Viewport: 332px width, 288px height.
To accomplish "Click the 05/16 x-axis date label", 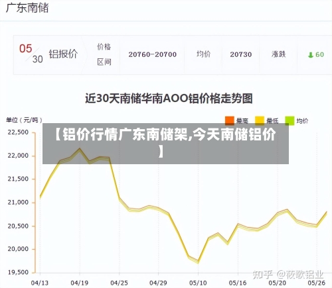I will pyautogui.click(x=238, y=283).
